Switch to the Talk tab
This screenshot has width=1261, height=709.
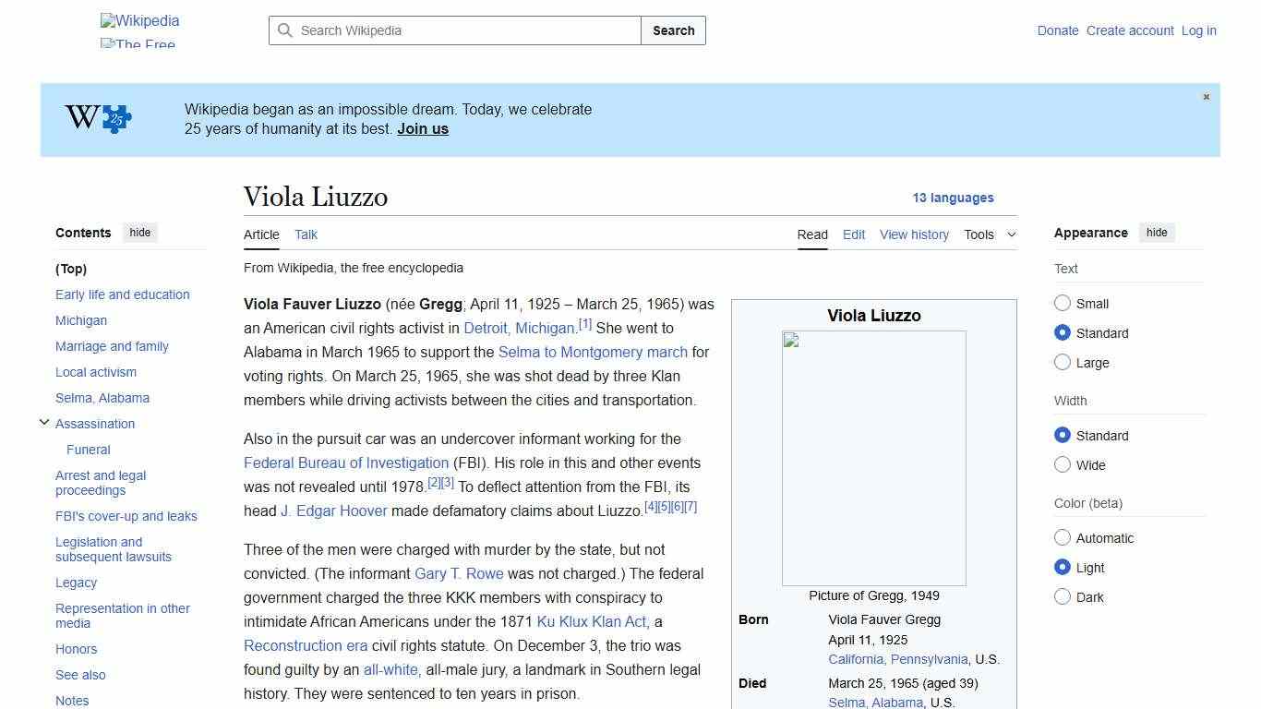point(306,234)
